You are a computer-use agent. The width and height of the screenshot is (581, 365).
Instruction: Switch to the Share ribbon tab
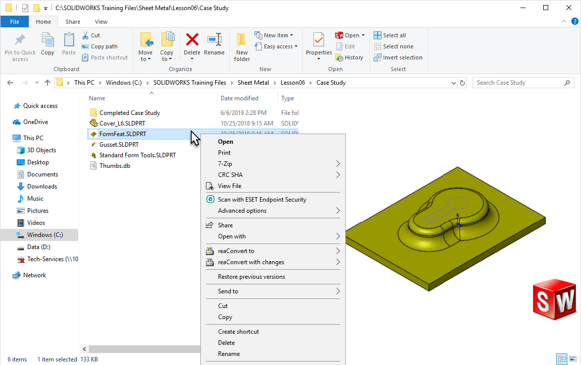point(73,22)
